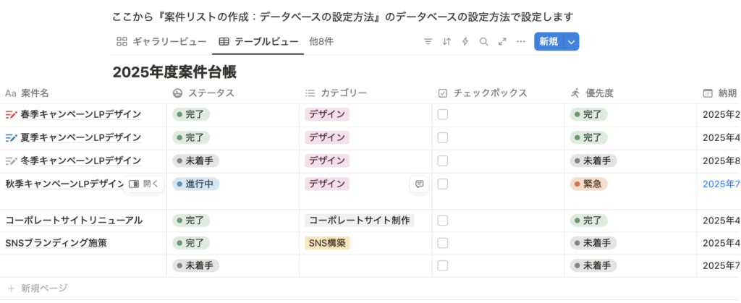Viewport: 741px width, 303px height.
Task: Click the yellow SNS構築 category tag
Action: click(x=327, y=243)
